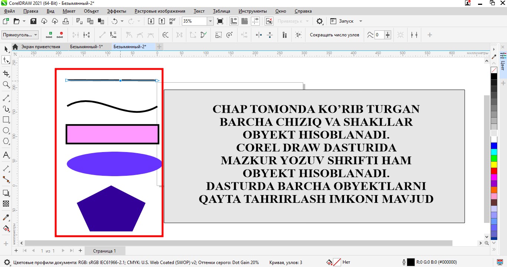Open the Файл menu
This screenshot has height=267, width=507.
coord(9,11)
